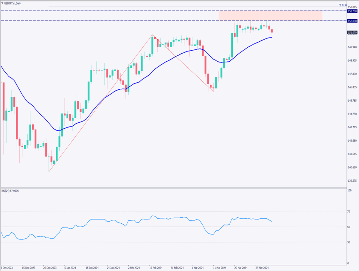Open the RSI(24) indicator label

(x=9, y=190)
